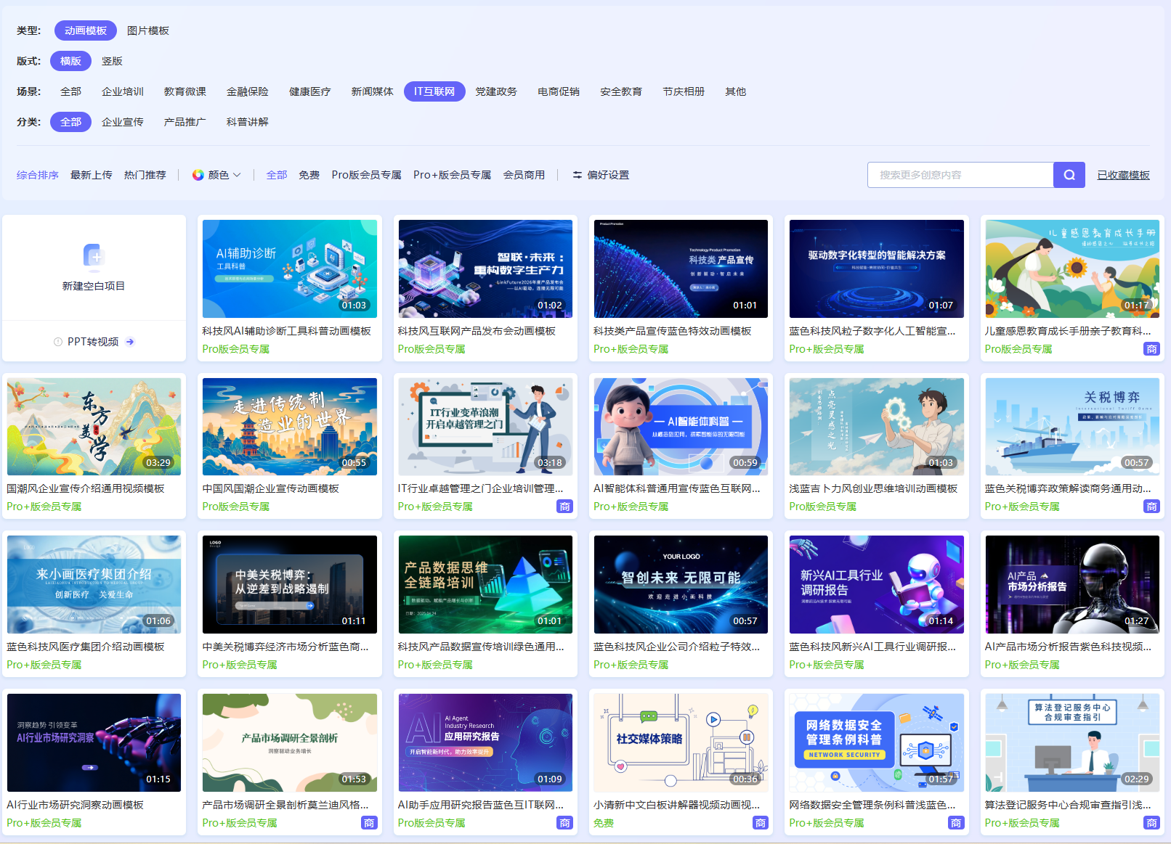Click the PPT转视频 arrow icon

click(130, 342)
